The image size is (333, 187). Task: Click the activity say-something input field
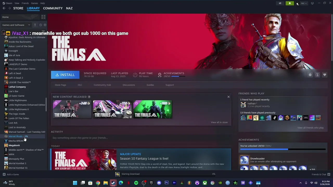[141, 138]
